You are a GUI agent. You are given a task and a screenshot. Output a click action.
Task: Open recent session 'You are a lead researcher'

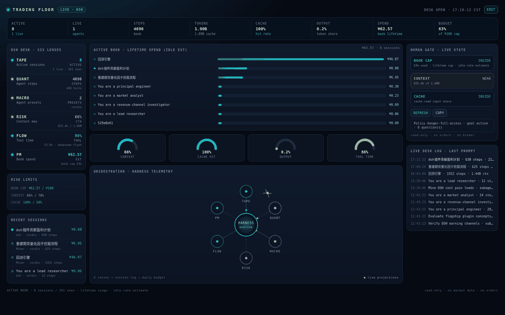pyautogui.click(x=46, y=273)
